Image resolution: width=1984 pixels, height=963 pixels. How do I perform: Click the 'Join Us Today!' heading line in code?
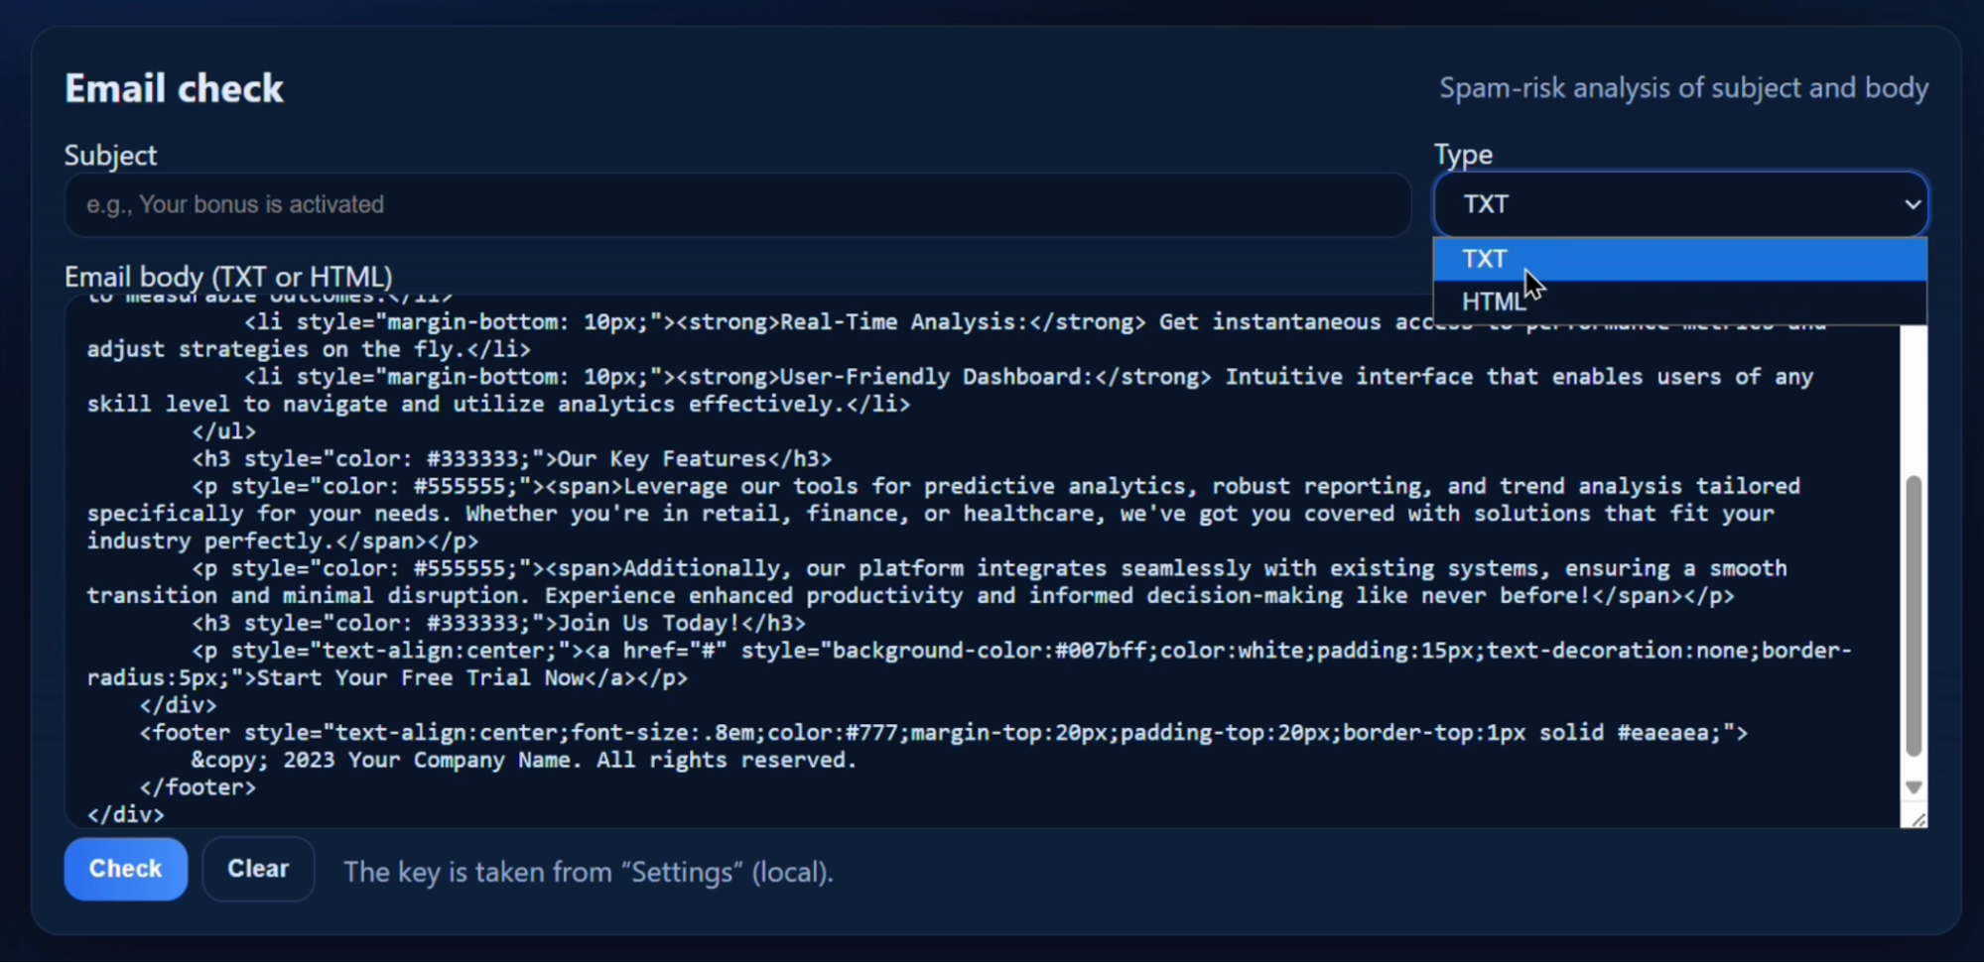[x=498, y=624]
